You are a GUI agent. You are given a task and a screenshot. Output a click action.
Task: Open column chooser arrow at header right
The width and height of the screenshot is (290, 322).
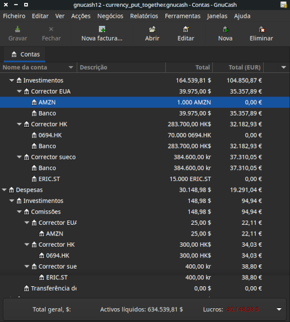[x=284, y=67]
